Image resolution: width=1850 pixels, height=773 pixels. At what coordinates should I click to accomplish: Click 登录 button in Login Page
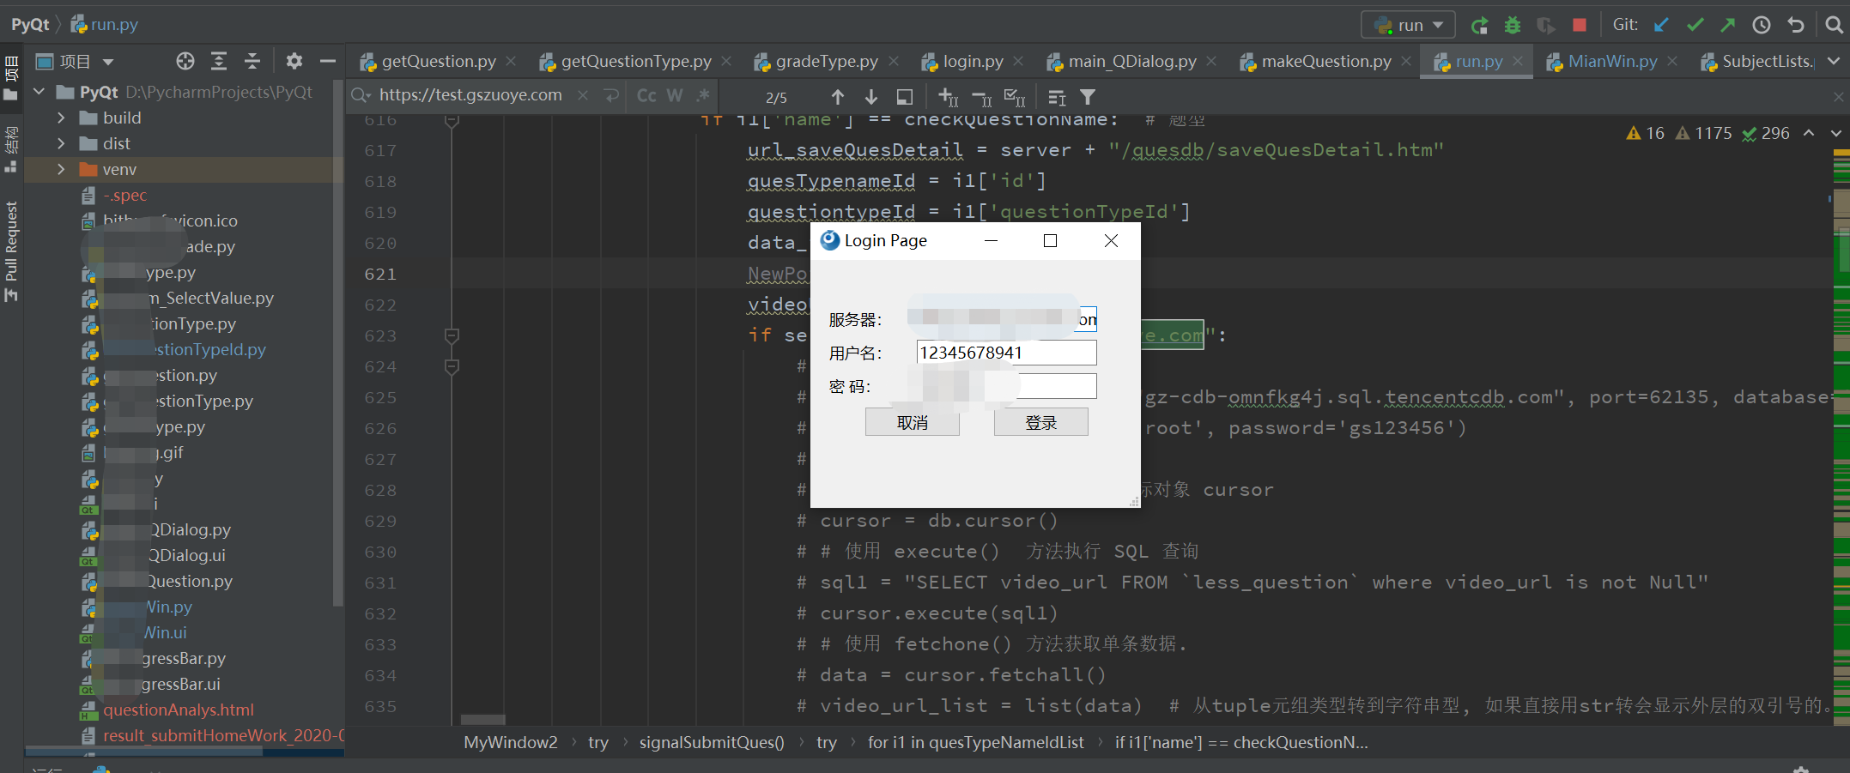coord(1041,422)
